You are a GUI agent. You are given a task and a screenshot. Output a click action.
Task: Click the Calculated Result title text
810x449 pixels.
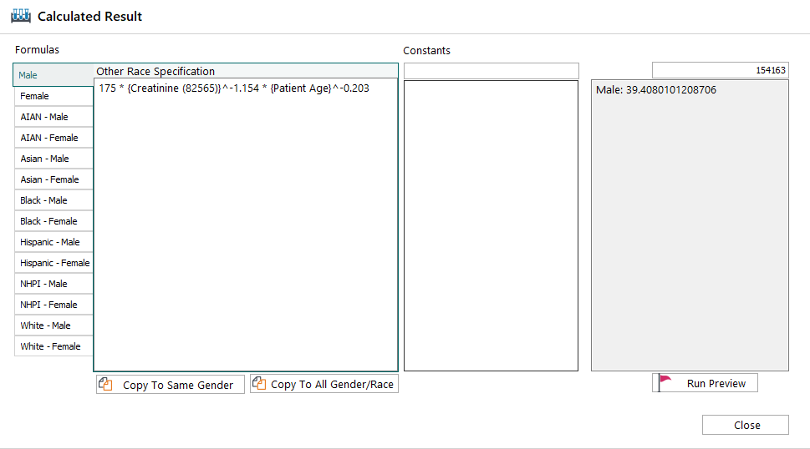pyautogui.click(x=90, y=17)
